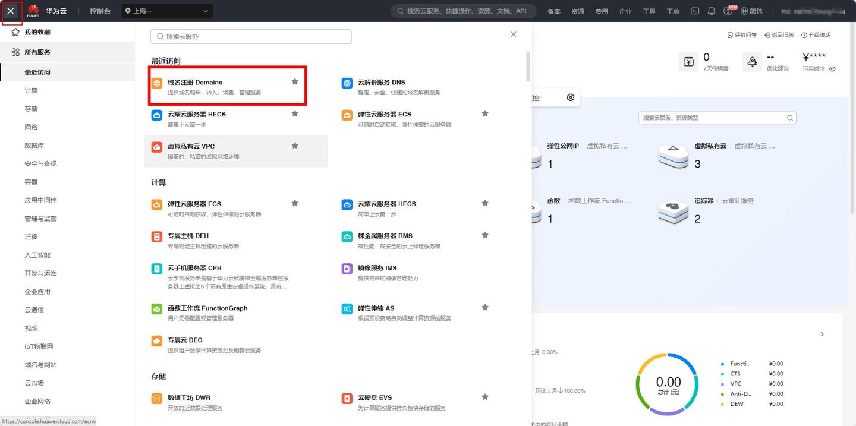The width and height of the screenshot is (856, 426).
Task: Toggle favorite star for 云耀云服务器 HECS under 计算
Action: (x=485, y=203)
